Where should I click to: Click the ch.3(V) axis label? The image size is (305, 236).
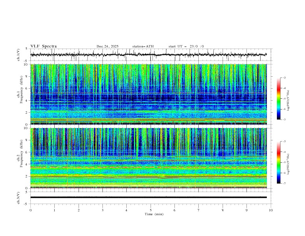pos(18,198)
